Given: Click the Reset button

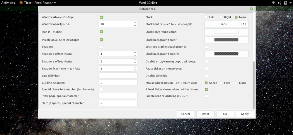Looking at the screenshot, I should [205, 114].
